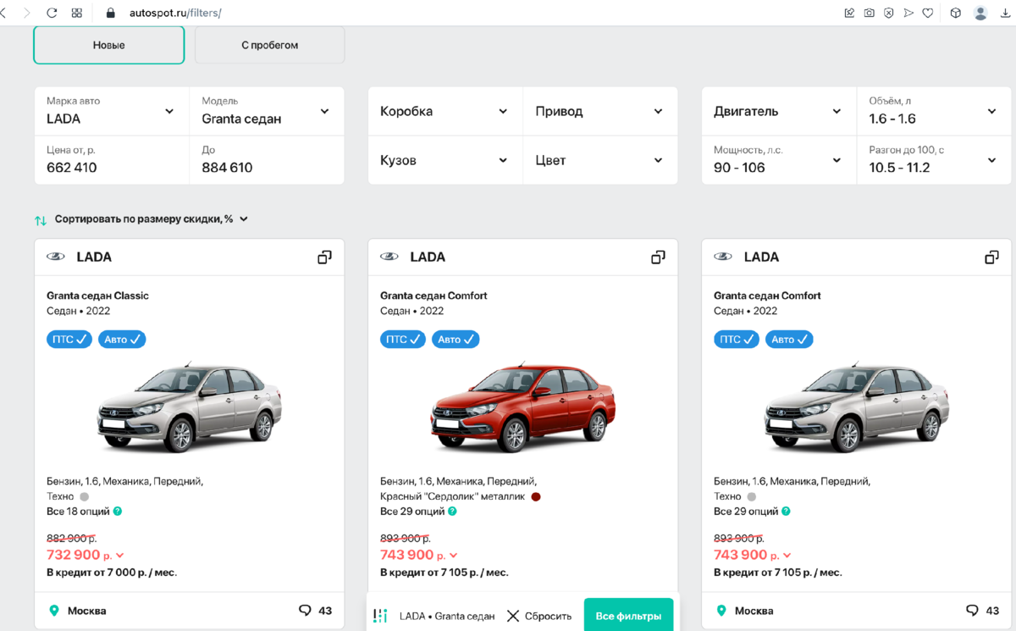
Task: Open the 'Модель' Granta седан dropdown
Action: coord(267,111)
